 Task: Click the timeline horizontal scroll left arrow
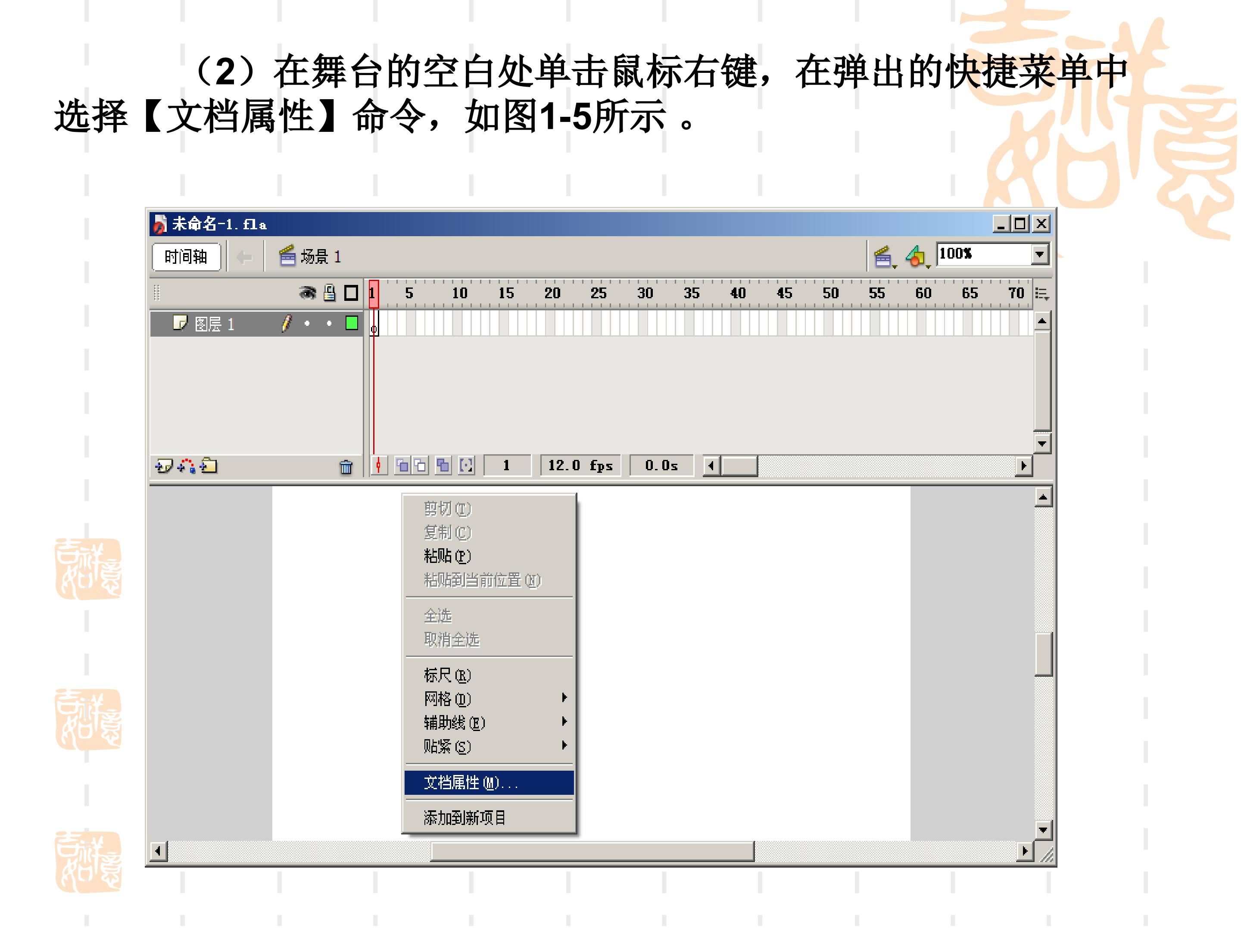tap(711, 466)
